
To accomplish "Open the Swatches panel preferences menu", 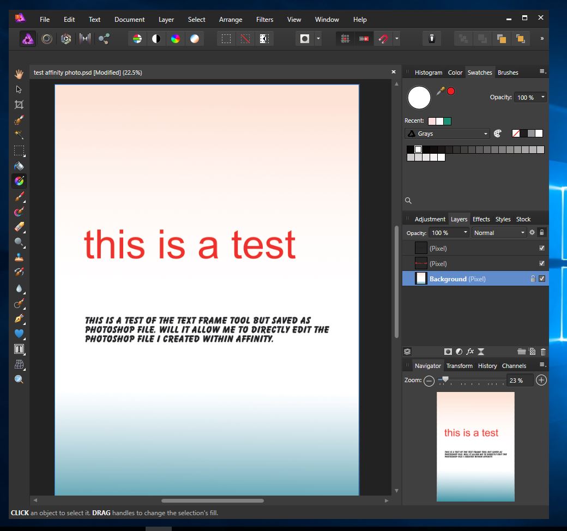I will [x=542, y=71].
